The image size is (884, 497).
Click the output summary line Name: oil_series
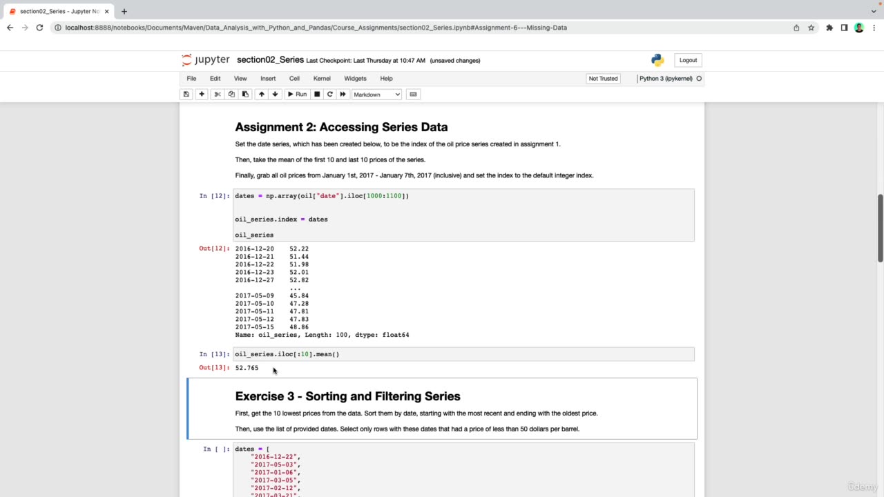(322, 335)
